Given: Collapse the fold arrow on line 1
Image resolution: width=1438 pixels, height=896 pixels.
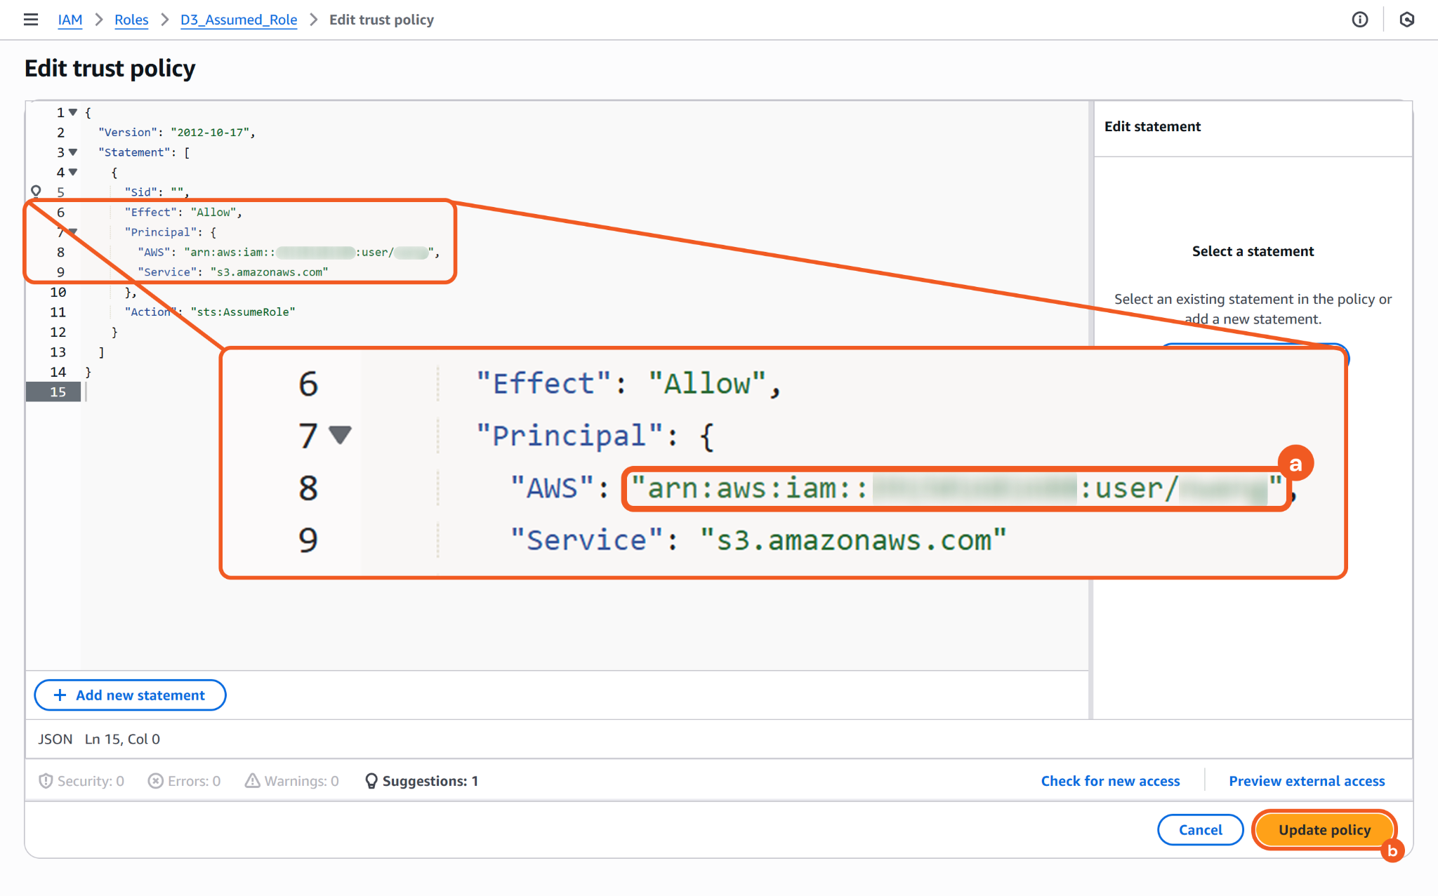Looking at the screenshot, I should pyautogui.click(x=73, y=112).
